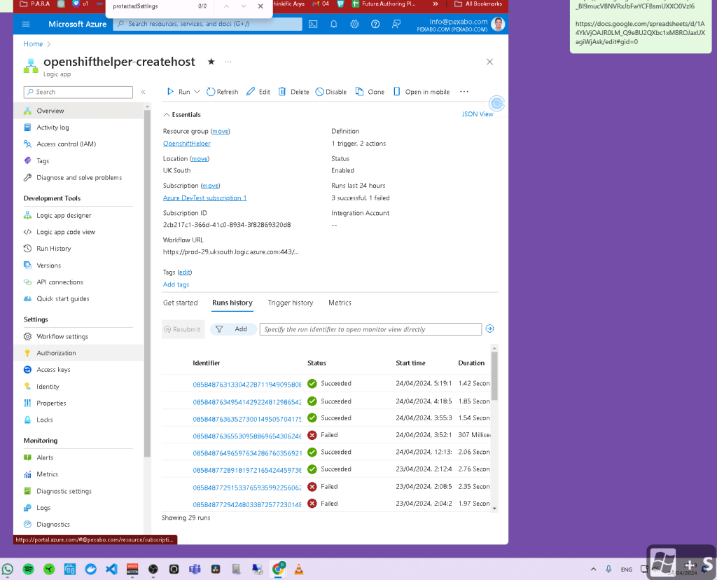This screenshot has width=717, height=580.
Task: Open Diagnose and solve problems
Action: click(x=78, y=178)
